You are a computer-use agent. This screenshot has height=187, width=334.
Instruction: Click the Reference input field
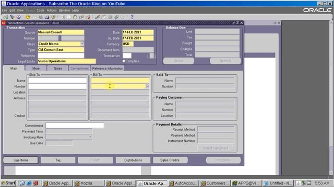pyautogui.click(x=61, y=56)
